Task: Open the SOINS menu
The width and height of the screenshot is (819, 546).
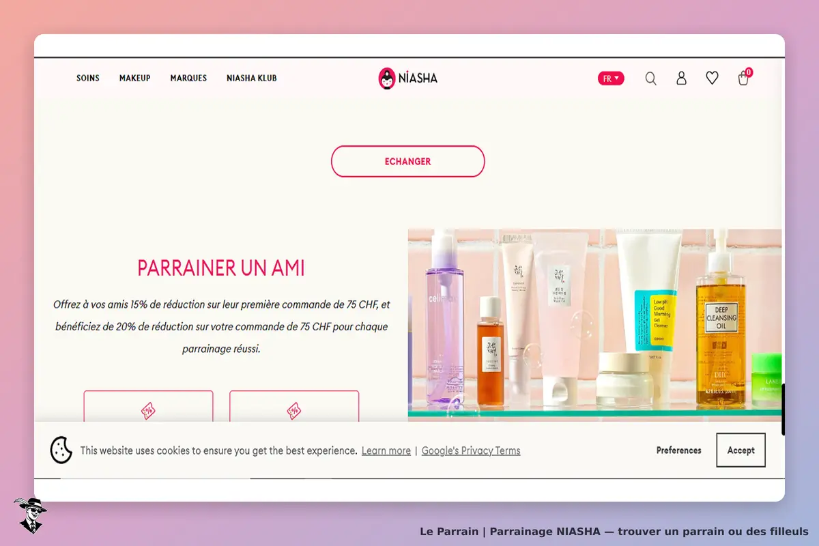Action: click(x=88, y=78)
